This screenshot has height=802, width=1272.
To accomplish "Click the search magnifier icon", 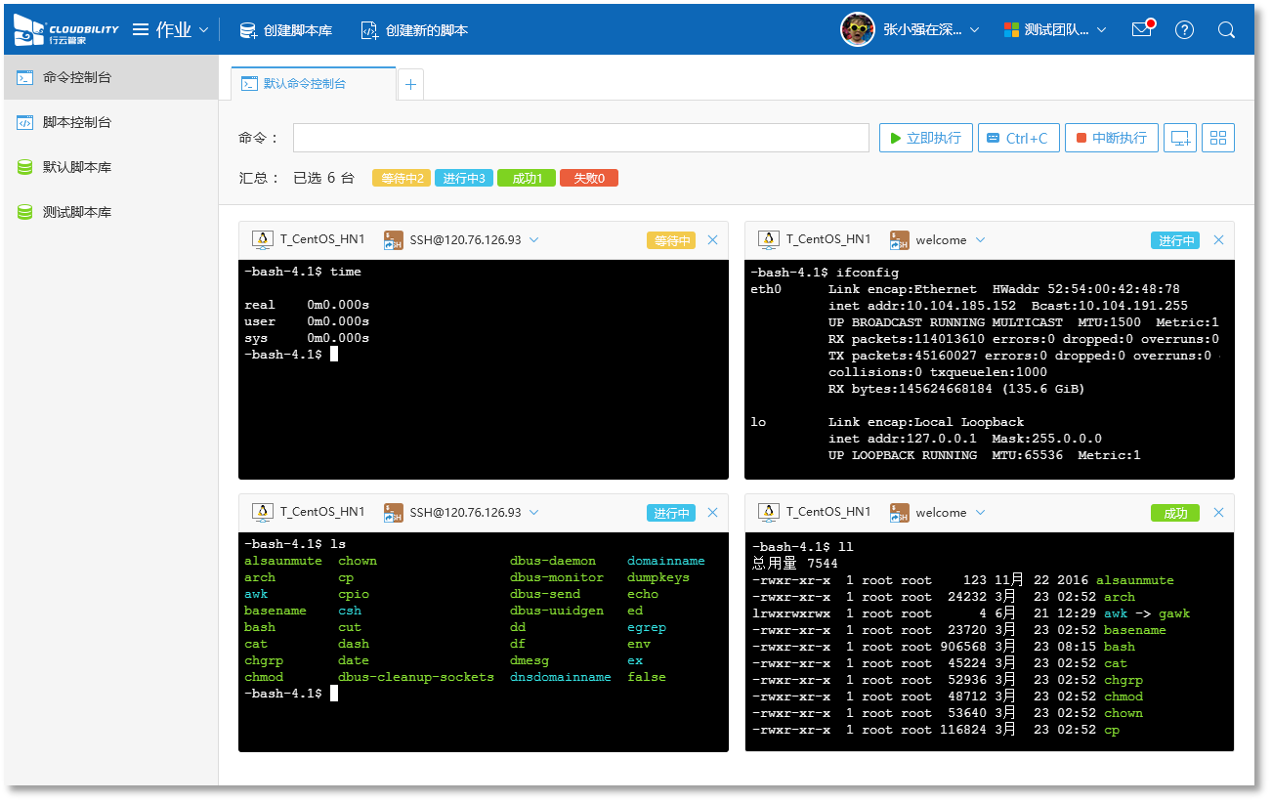I will (1226, 29).
